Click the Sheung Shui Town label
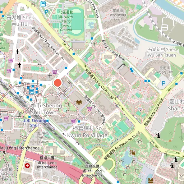The image size is (184, 184). point(43,109)
